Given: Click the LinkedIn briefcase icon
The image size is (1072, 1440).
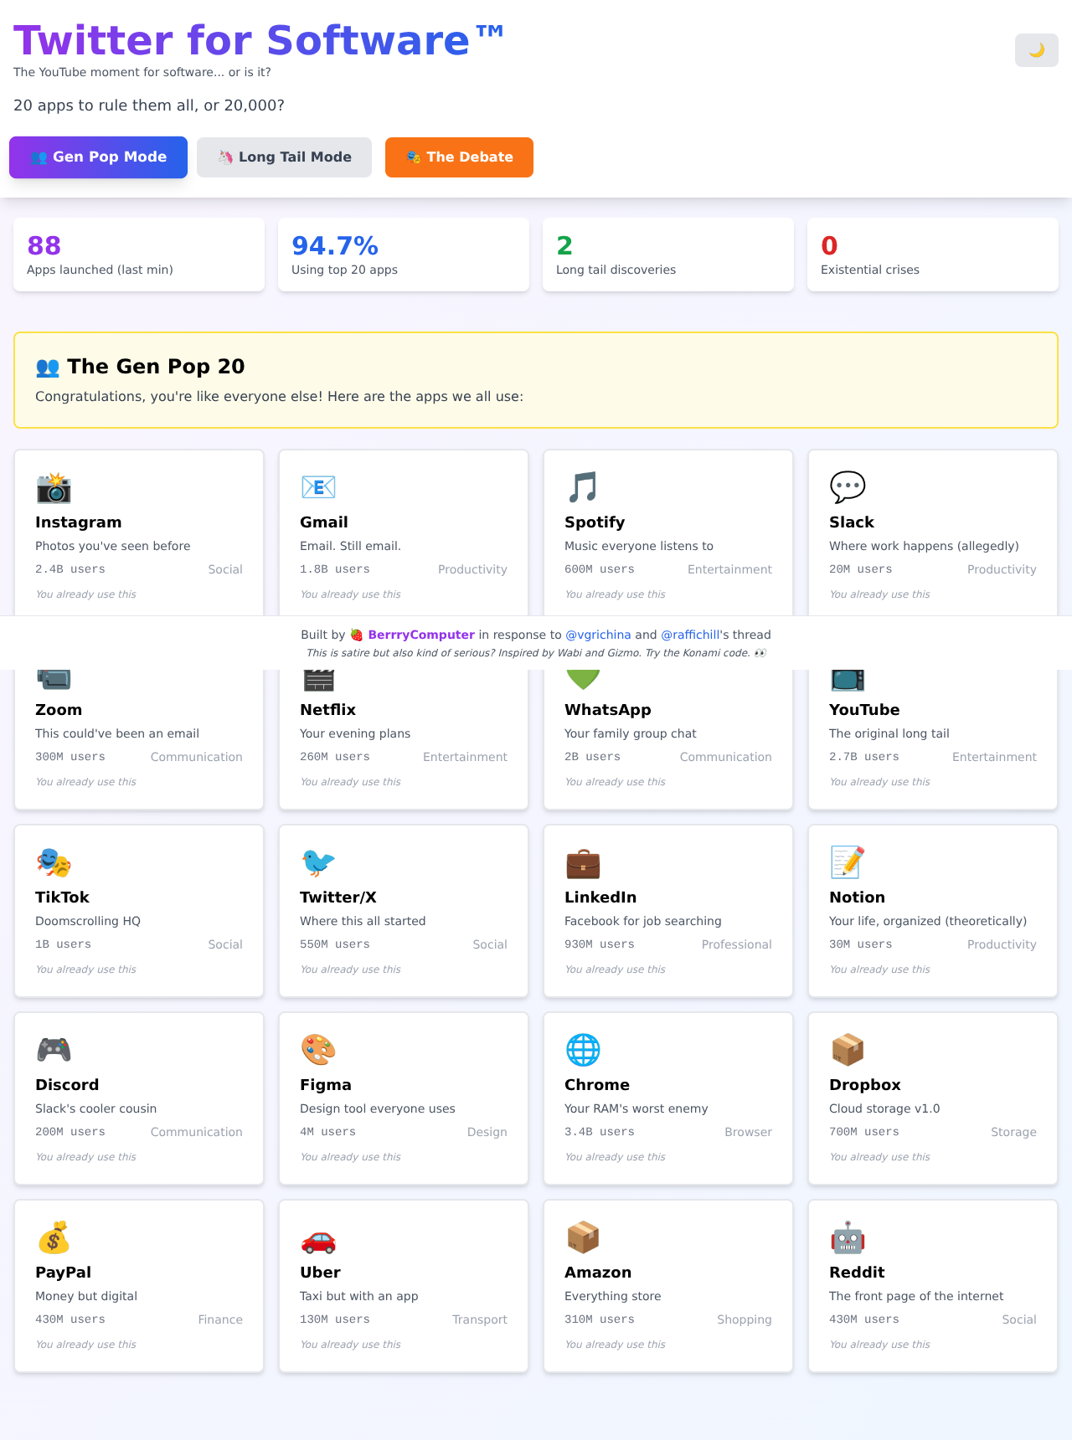Looking at the screenshot, I should tap(583, 861).
